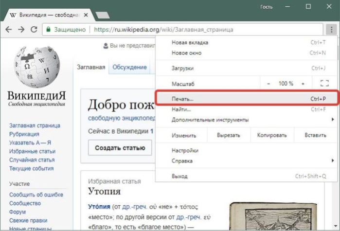Open Свежие правки link
Viewport: 340px width, 231px height.
coord(28,220)
